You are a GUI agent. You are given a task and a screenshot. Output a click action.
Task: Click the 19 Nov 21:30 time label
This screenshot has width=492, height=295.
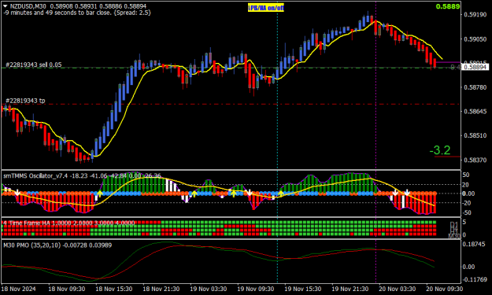(x=350, y=289)
